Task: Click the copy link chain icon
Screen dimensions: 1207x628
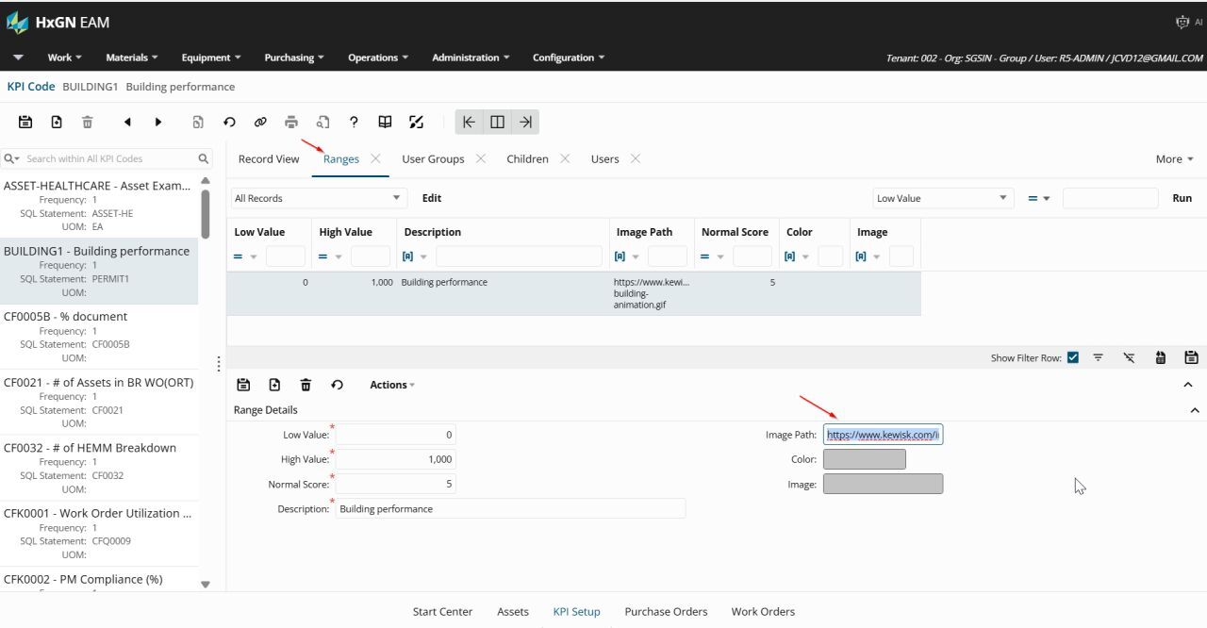Action: [260, 122]
